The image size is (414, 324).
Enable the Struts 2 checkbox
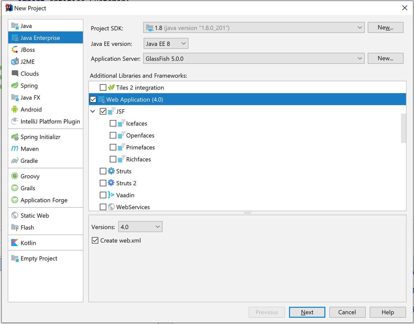[x=103, y=183]
